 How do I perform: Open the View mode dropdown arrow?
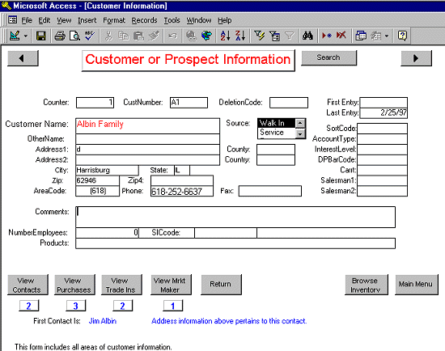pos(26,36)
